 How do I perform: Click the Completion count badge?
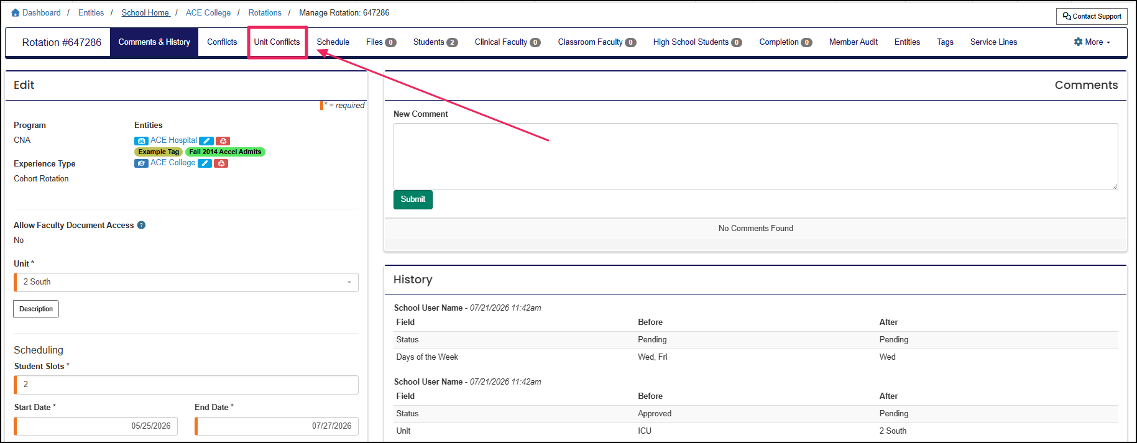[807, 42]
